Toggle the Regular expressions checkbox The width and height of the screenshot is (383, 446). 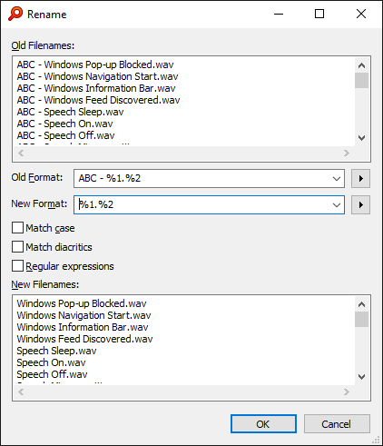[17, 266]
